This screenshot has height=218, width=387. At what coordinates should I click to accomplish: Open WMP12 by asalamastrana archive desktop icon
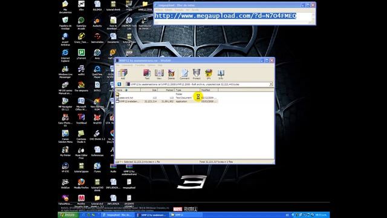tap(129, 169)
